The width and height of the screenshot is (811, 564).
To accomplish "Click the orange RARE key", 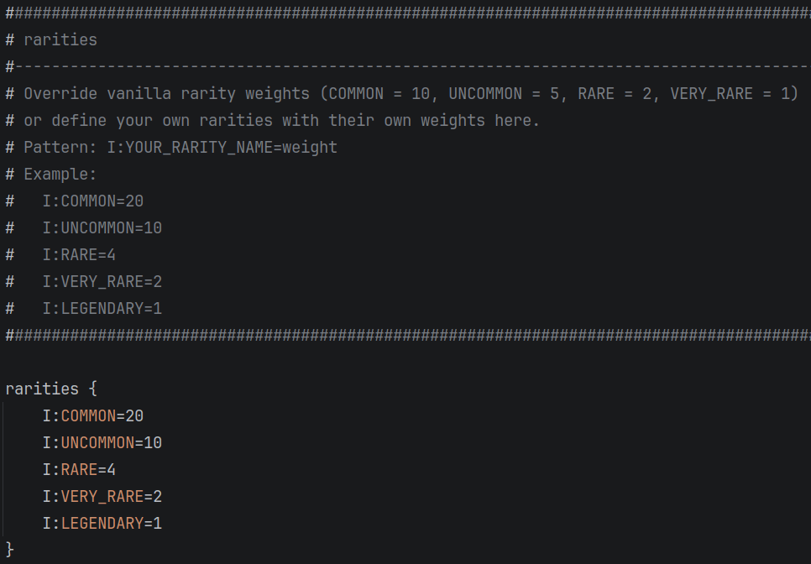I will click(79, 470).
